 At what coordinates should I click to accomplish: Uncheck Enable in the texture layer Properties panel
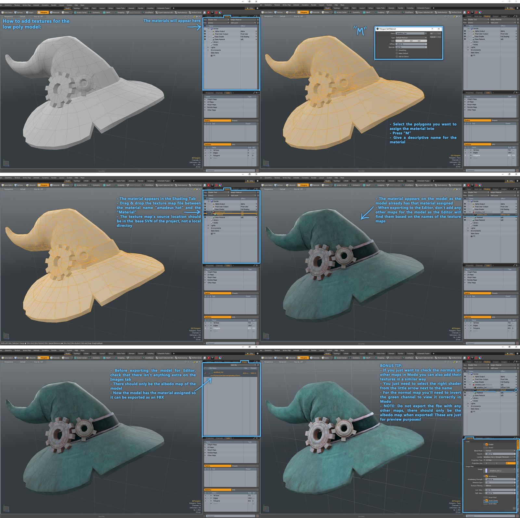point(487,445)
